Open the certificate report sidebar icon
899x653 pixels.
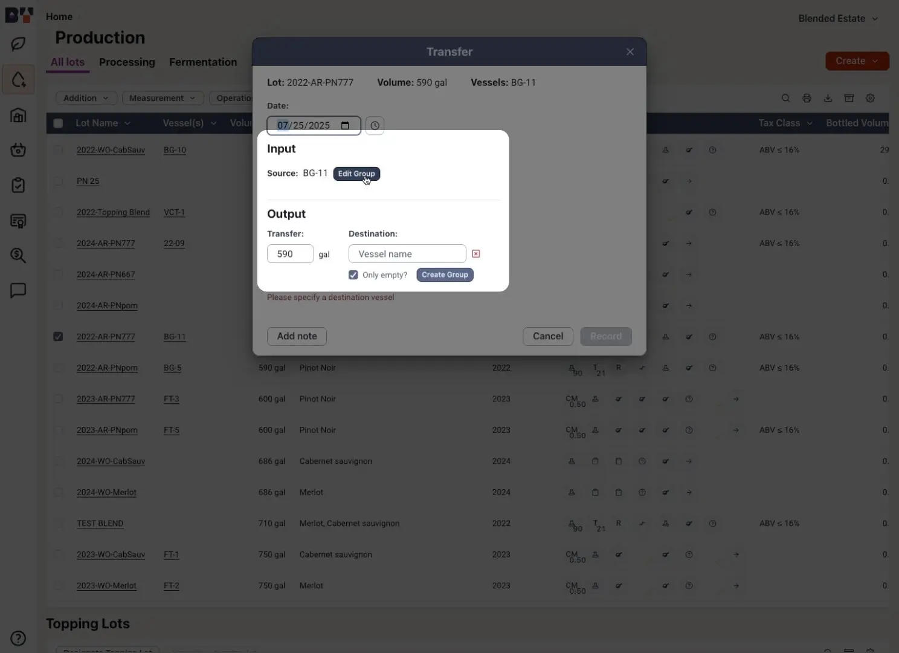point(18,221)
